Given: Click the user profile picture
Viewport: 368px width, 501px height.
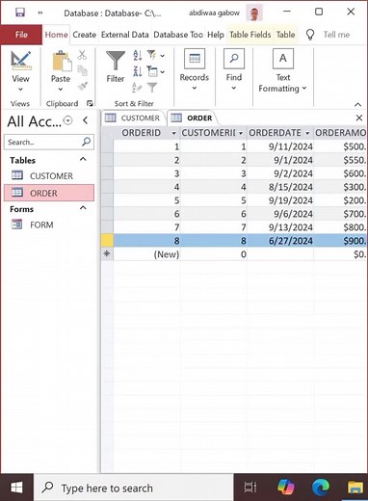Looking at the screenshot, I should 254,13.
